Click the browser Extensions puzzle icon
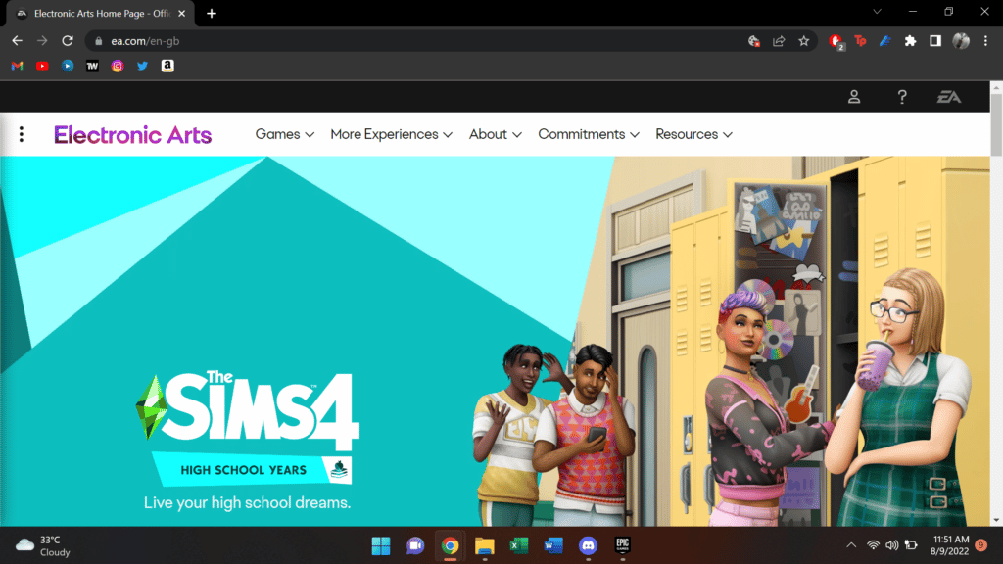This screenshot has width=1003, height=564. [910, 40]
